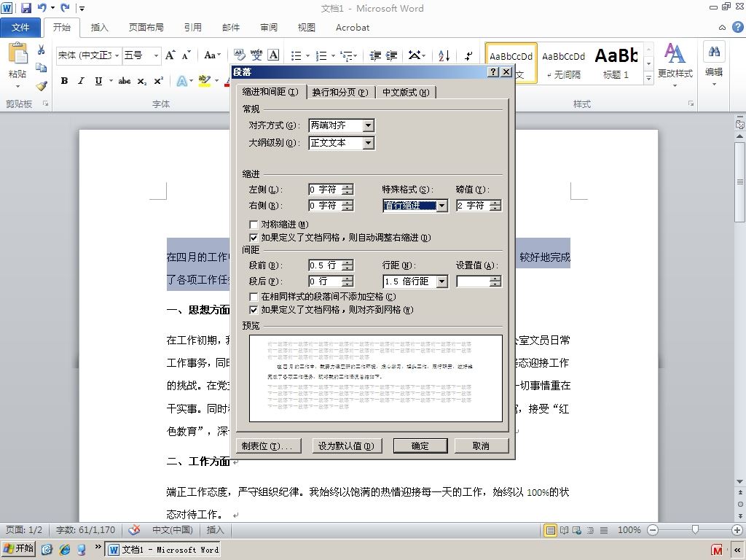Open the outline level dropdown showing 正文文本

tap(342, 143)
